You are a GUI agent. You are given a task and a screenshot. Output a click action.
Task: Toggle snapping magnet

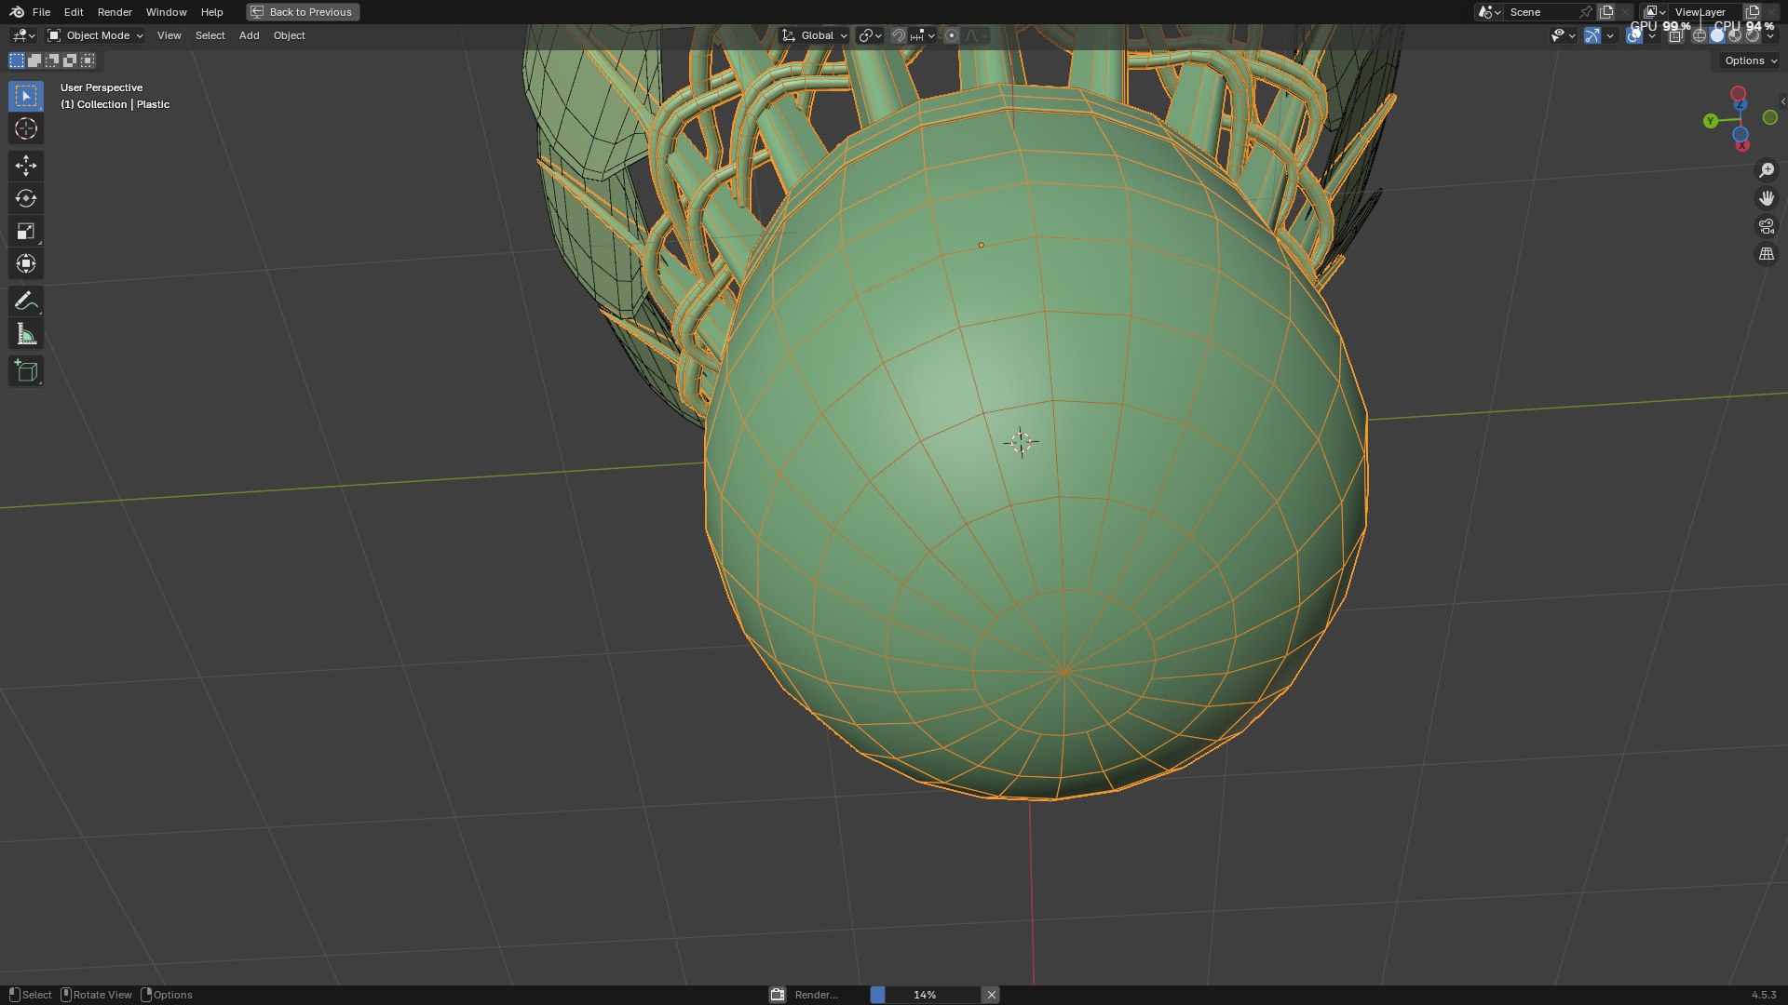[x=899, y=35]
